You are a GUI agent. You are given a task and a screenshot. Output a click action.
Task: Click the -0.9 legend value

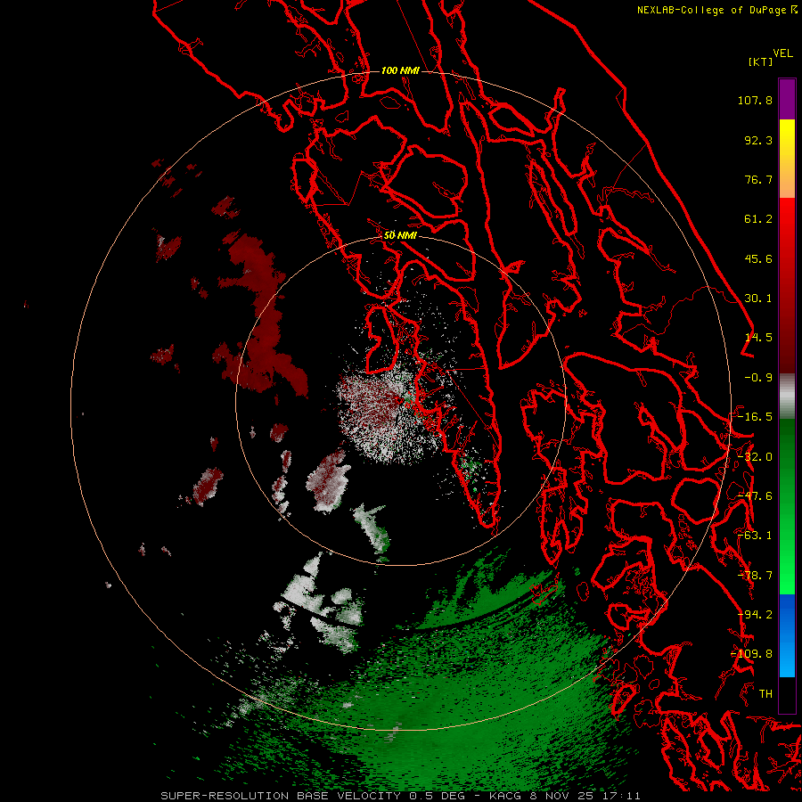pyautogui.click(x=758, y=378)
